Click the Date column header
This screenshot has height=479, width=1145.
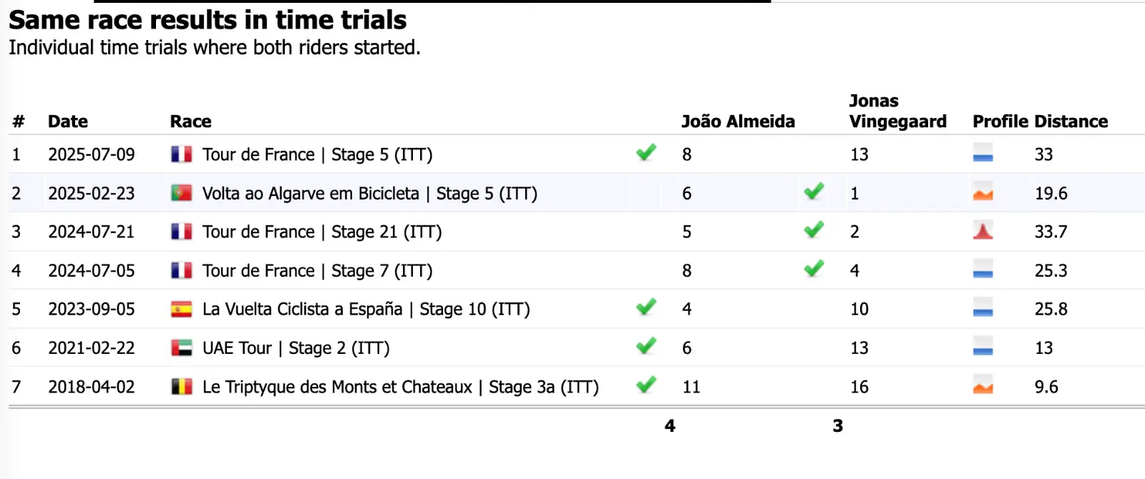[x=67, y=122]
